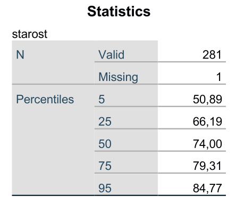Click the value 84,77
The image size is (236, 204).
pyautogui.click(x=207, y=188)
